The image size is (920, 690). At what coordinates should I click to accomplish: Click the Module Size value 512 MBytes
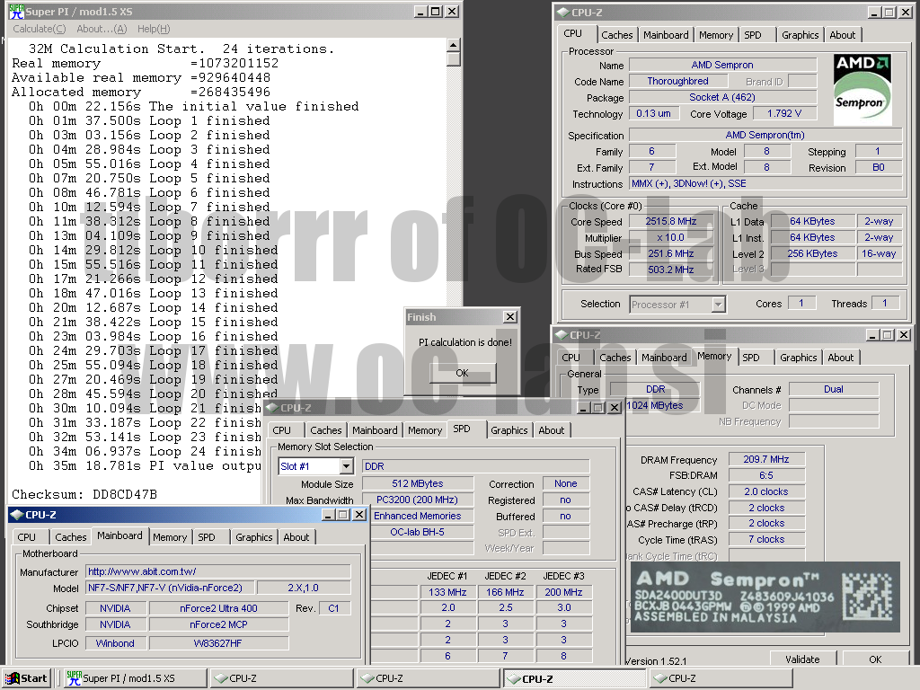coord(418,483)
